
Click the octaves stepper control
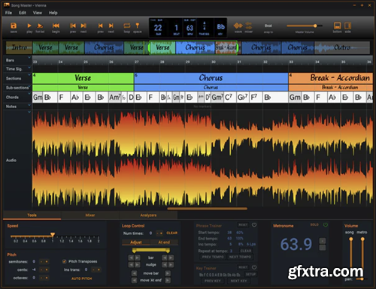44,278
